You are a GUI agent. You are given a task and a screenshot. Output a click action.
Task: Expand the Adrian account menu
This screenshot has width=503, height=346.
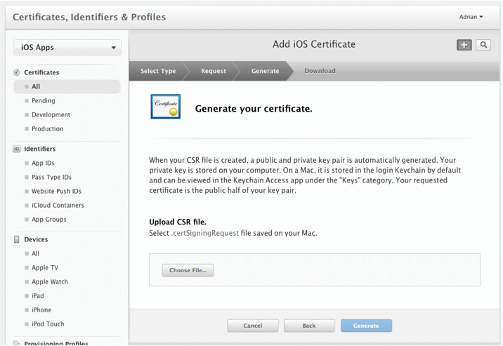pyautogui.click(x=471, y=17)
